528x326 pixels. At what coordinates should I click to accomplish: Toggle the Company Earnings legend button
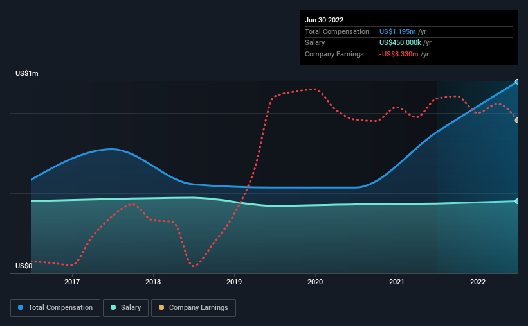coord(194,308)
